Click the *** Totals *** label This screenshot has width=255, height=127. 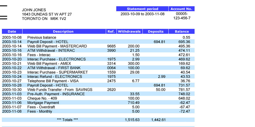pos(68,120)
